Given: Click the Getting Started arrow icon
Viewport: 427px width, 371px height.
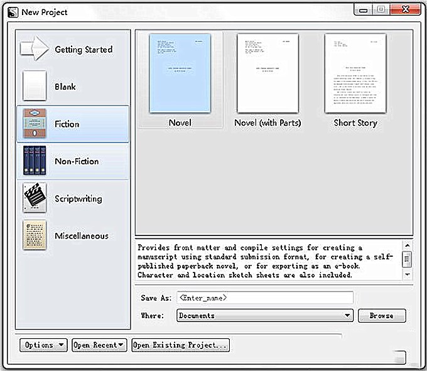Looking at the screenshot, I should coord(35,48).
